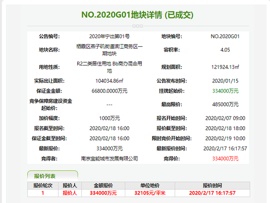Click the parcel number value NO.2020G01
The width and height of the screenshot is (270, 203).
[225, 37]
